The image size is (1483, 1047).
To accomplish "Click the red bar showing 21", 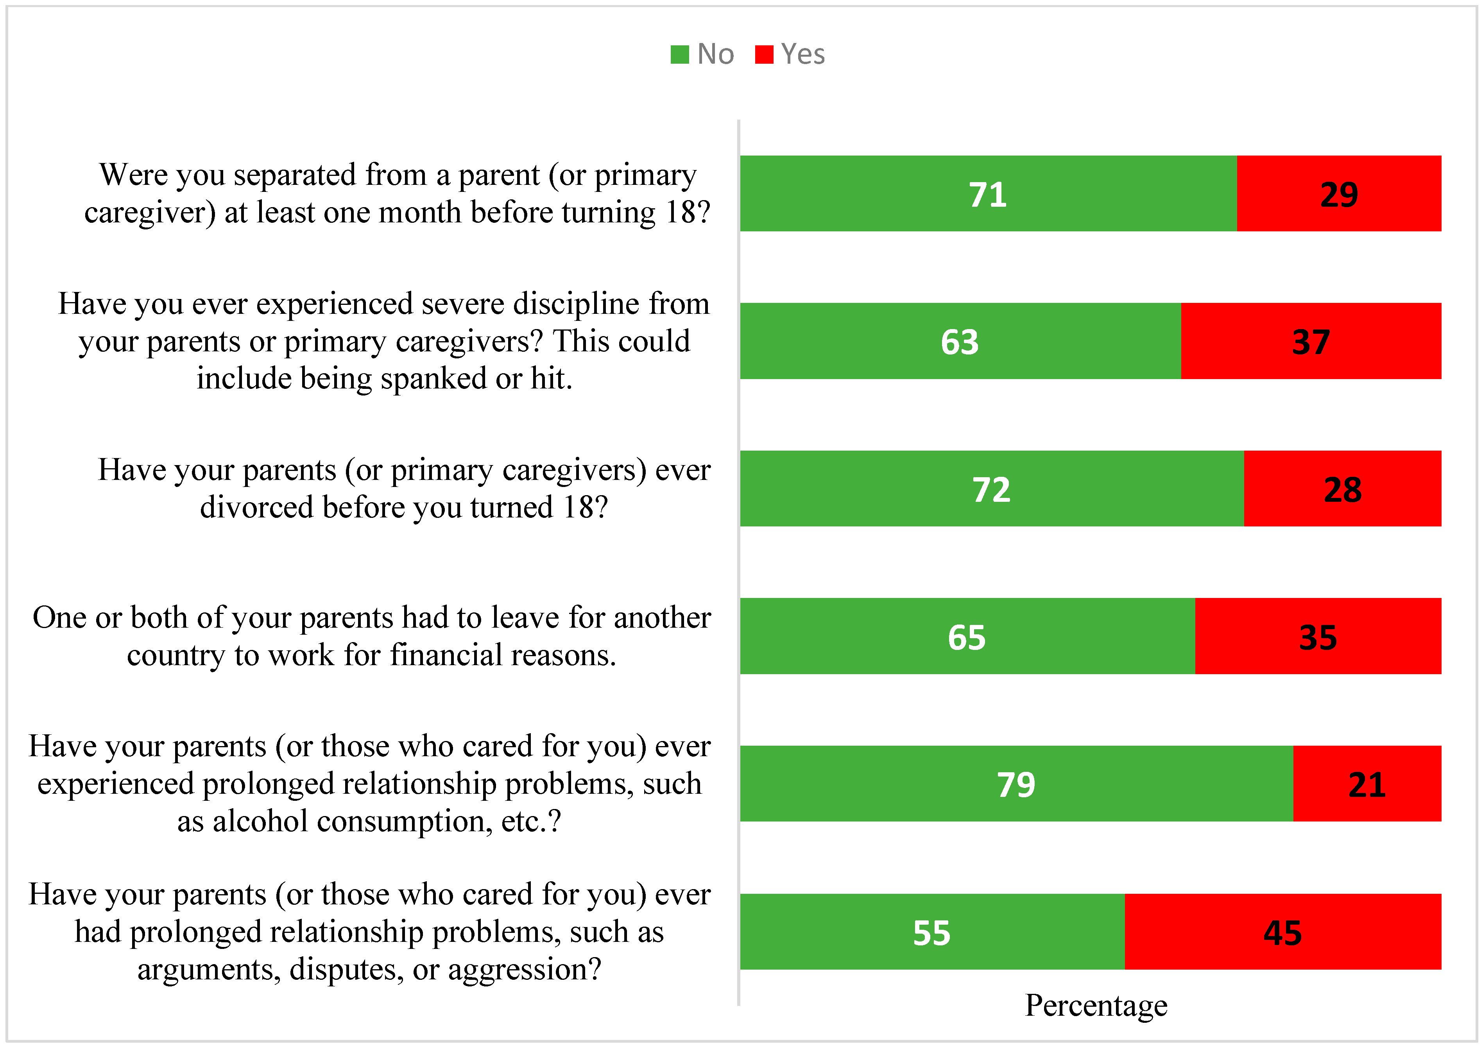I will click(1367, 784).
